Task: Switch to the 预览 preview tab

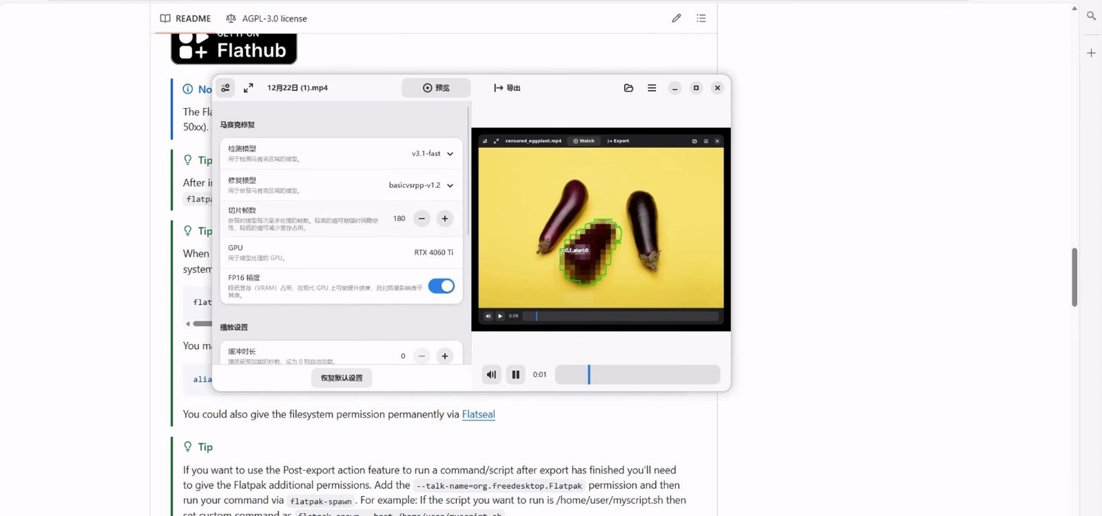Action: click(436, 88)
